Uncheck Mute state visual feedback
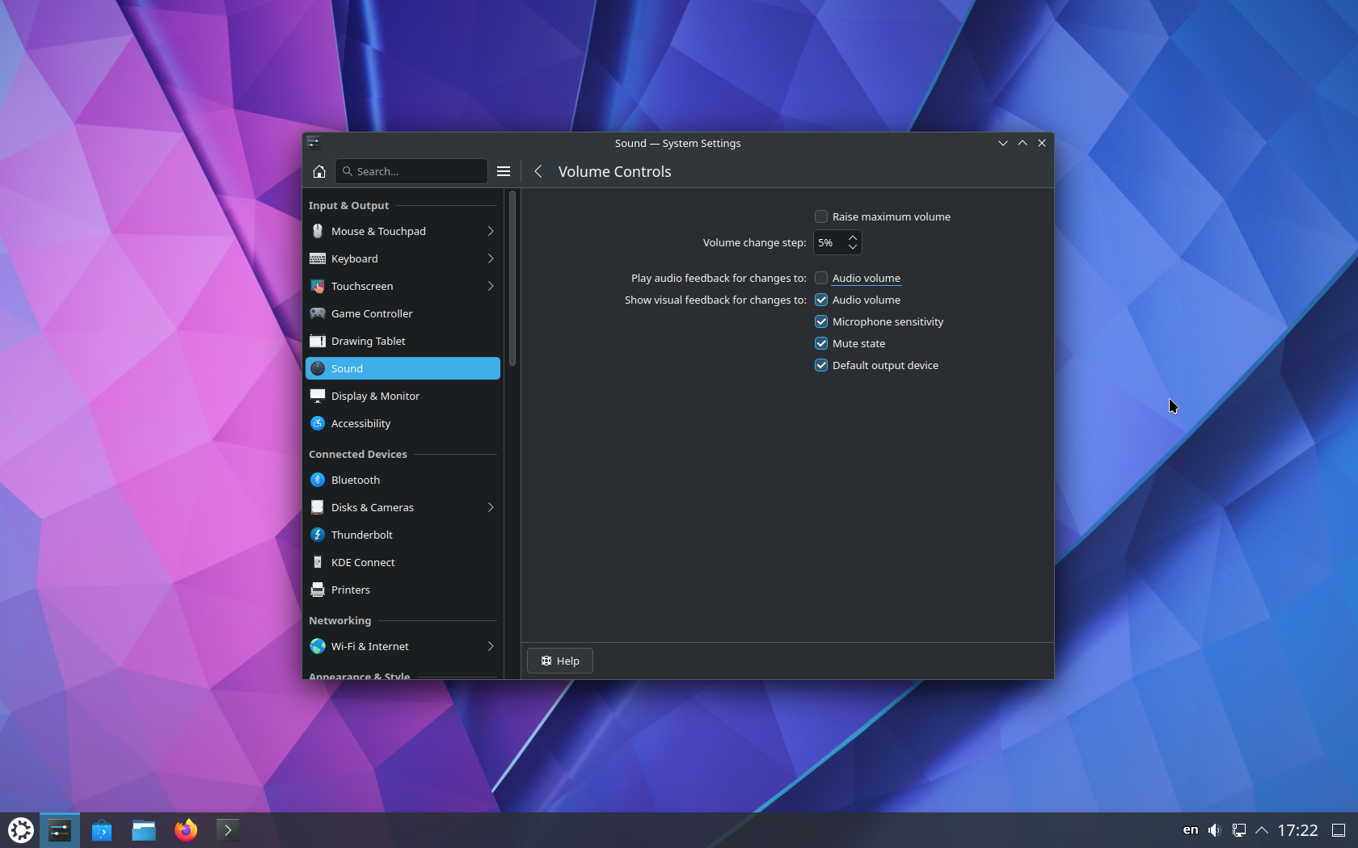 point(821,343)
